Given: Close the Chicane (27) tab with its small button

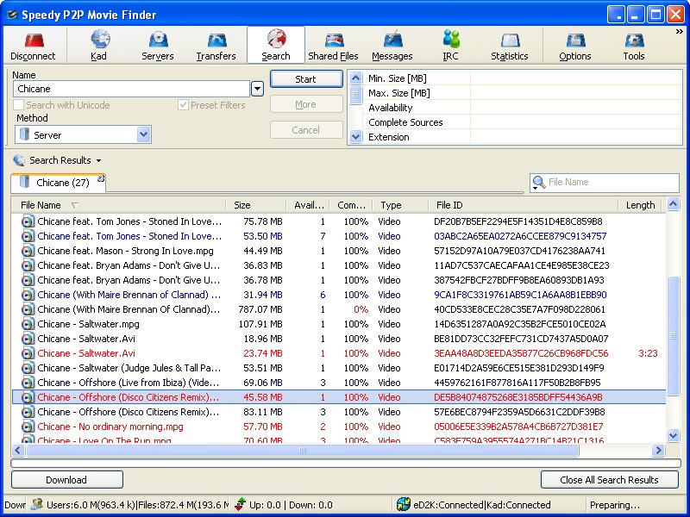Looking at the screenshot, I should tap(101, 178).
